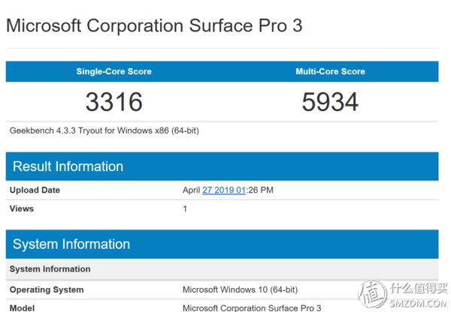
Task: Click the Views label
Action: click(x=22, y=208)
